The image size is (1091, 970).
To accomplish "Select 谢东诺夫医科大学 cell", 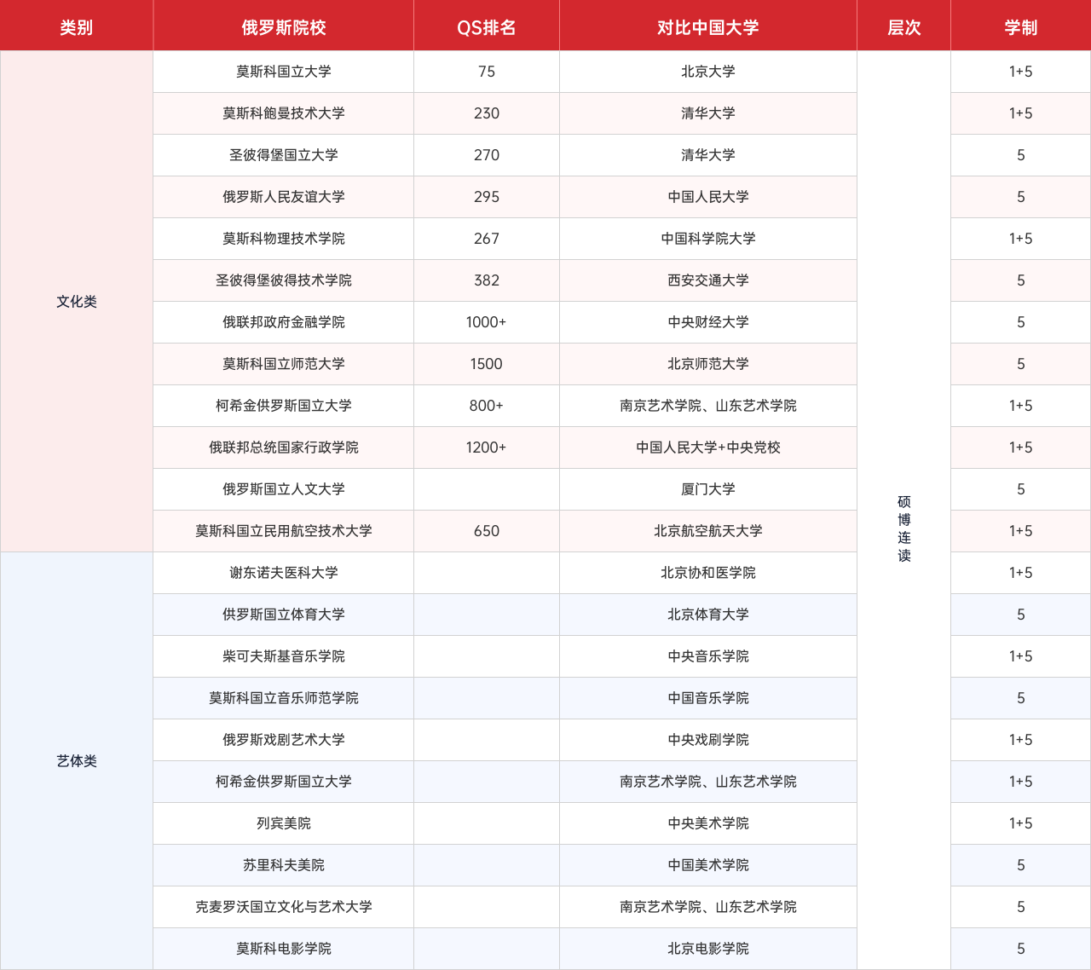I will [x=284, y=573].
